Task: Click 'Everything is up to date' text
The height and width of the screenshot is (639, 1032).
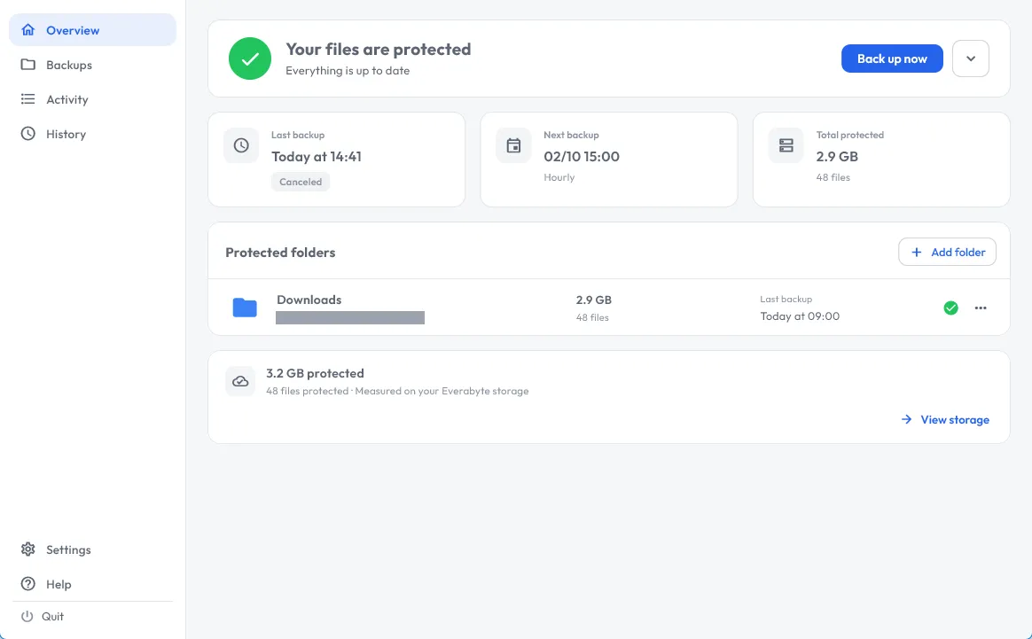Action: pyautogui.click(x=348, y=71)
